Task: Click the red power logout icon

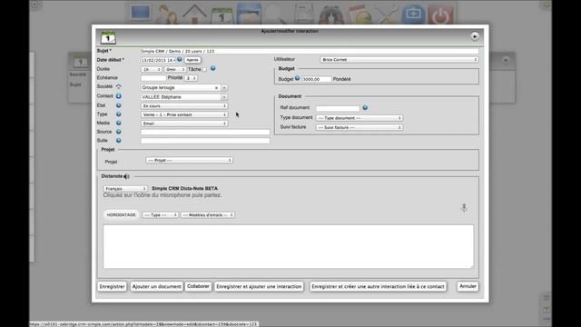Action: (x=440, y=15)
